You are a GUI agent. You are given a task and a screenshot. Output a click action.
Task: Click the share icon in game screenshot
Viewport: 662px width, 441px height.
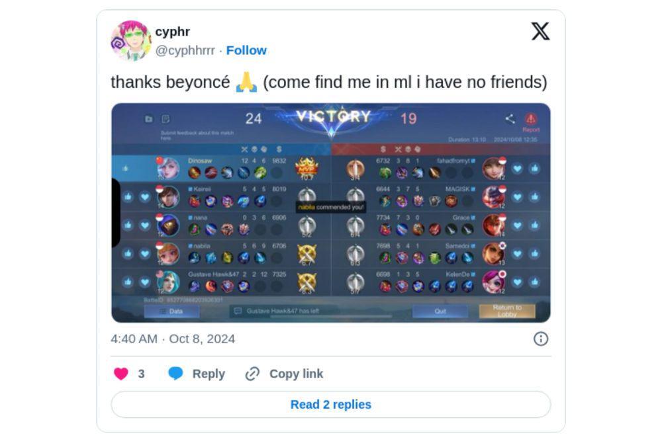pos(510,119)
